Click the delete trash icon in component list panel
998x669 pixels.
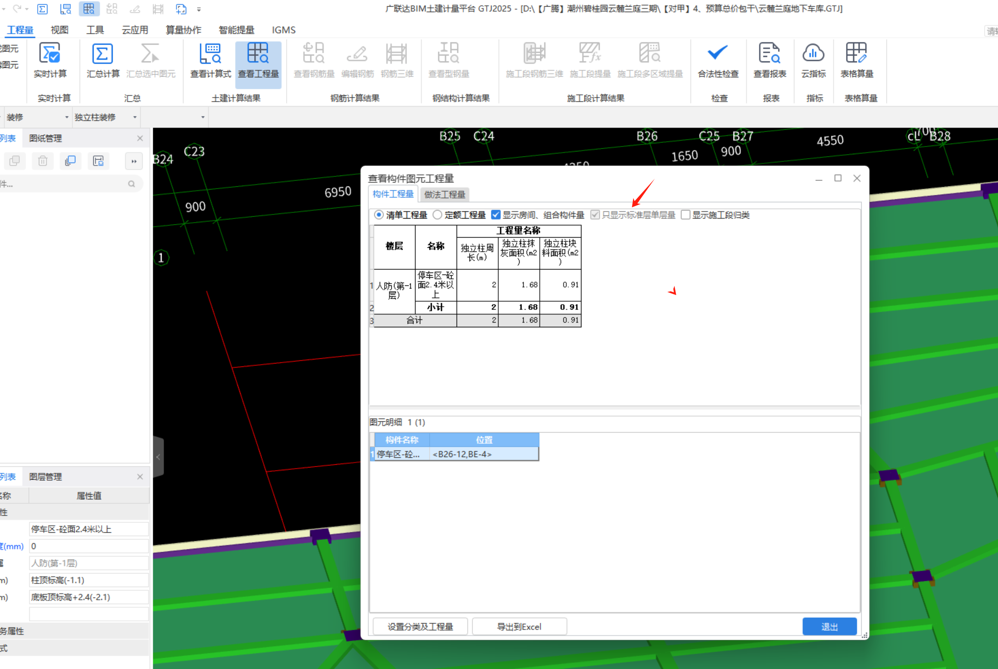click(43, 161)
